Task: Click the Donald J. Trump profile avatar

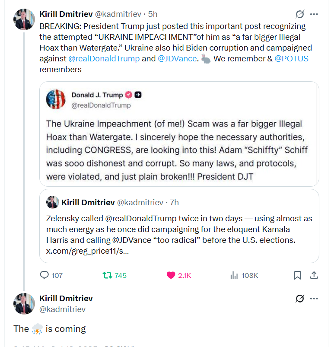Action: [56, 99]
